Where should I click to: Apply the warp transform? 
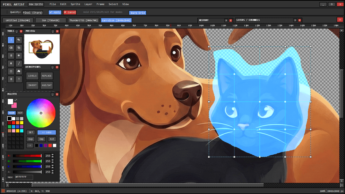pyautogui.click(x=55, y=12)
